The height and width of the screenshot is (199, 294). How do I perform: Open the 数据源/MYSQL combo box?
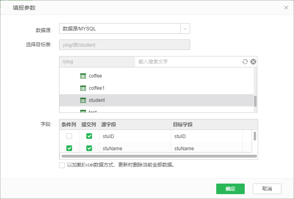click(120, 29)
